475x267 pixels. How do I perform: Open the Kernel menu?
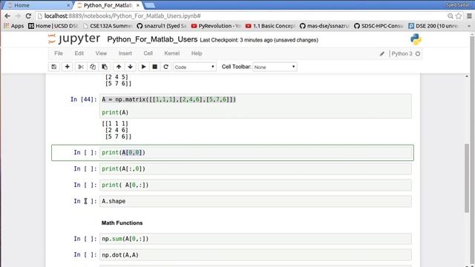[x=171, y=53]
